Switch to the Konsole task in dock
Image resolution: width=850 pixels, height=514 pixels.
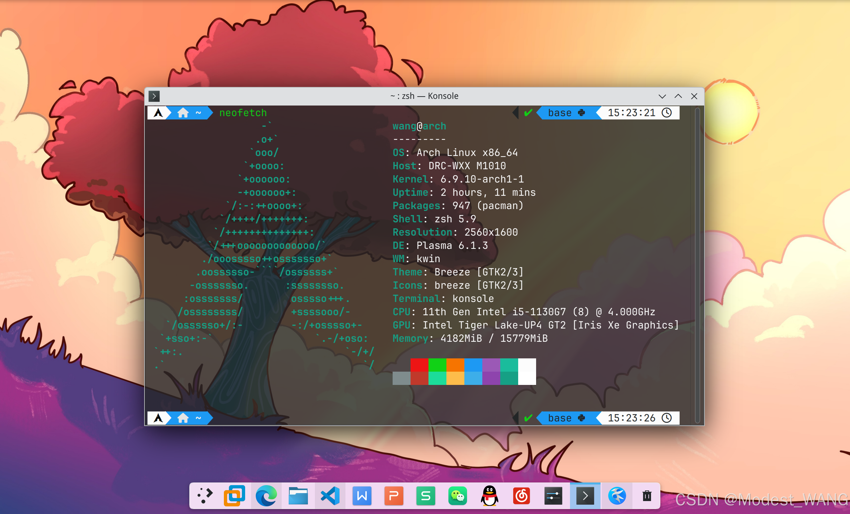pyautogui.click(x=585, y=496)
